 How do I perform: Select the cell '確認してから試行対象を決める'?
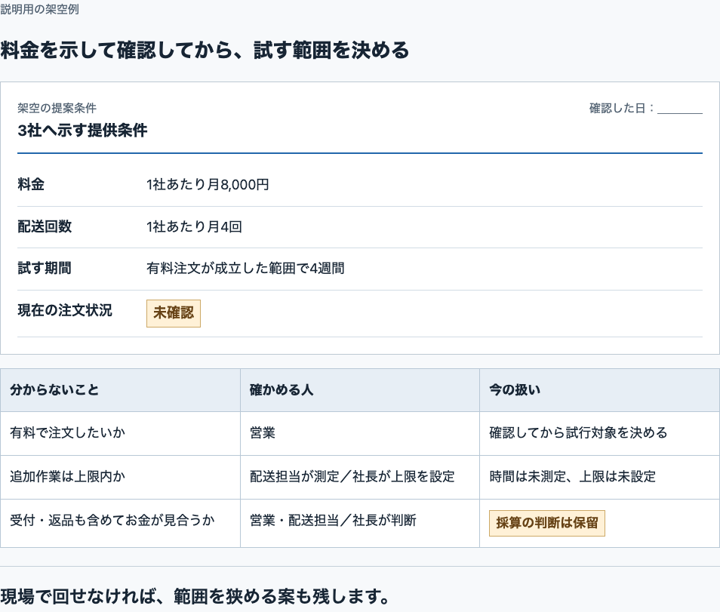[599, 433]
